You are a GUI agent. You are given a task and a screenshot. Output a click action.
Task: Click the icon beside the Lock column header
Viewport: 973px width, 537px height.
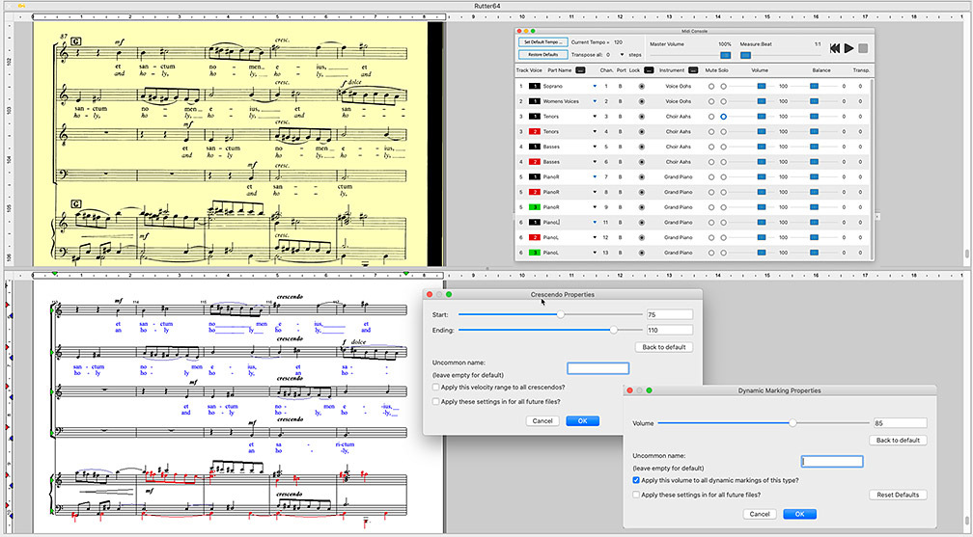click(649, 70)
